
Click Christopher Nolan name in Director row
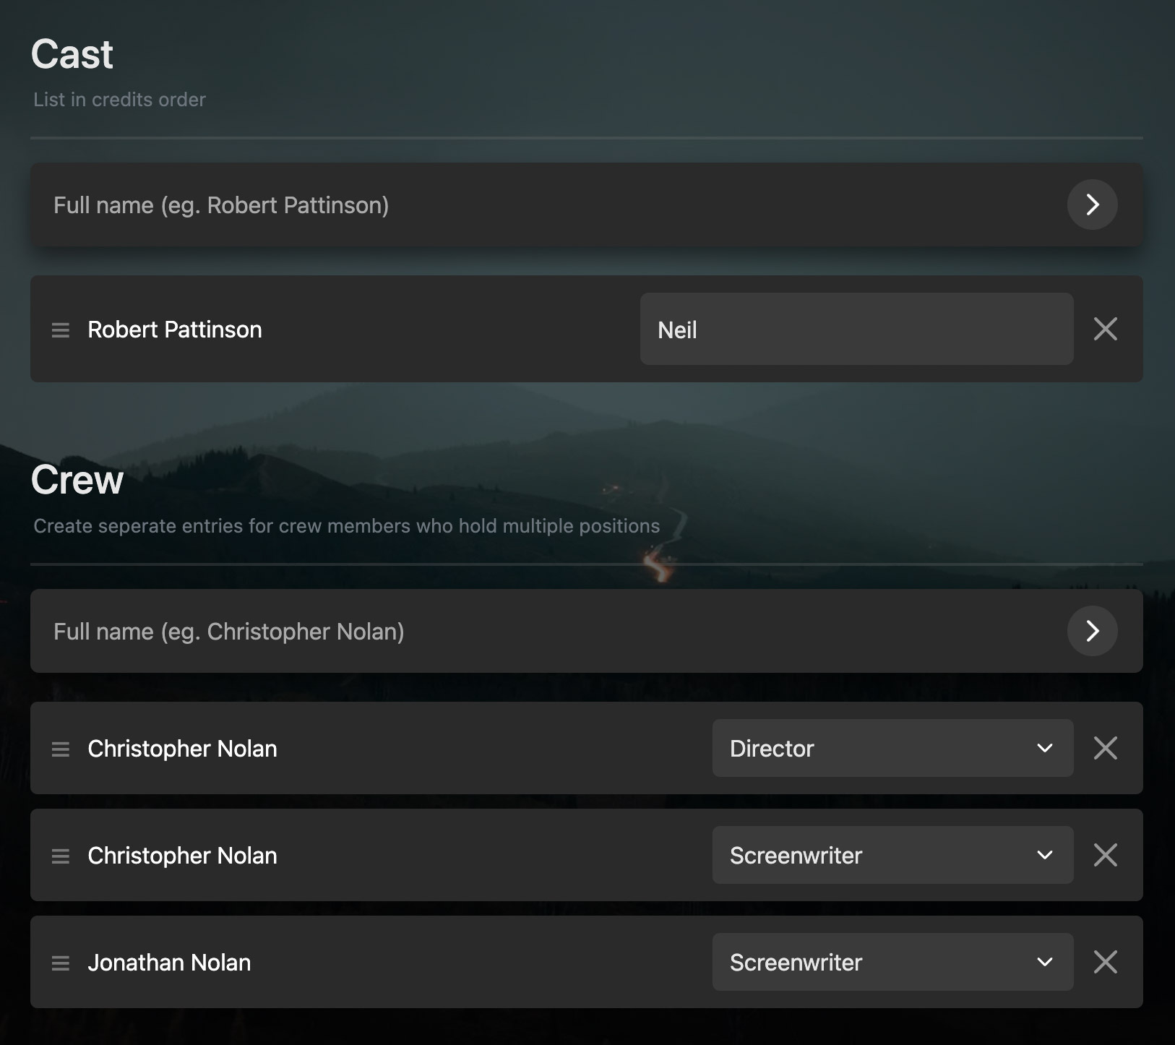182,749
